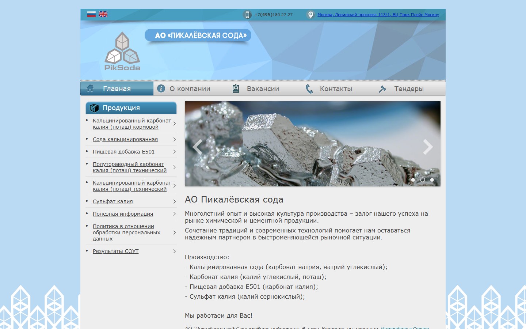Click the info icon beside О компании
This screenshot has width=526, height=329.
[x=161, y=88]
